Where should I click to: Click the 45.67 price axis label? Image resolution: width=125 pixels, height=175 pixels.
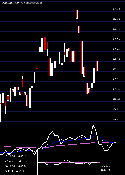pyautogui.click(x=116, y=29)
